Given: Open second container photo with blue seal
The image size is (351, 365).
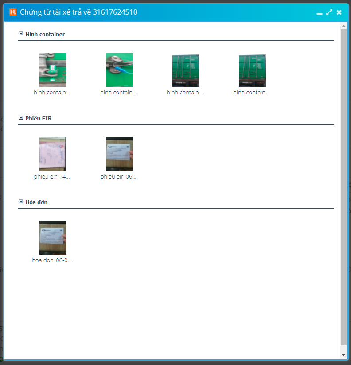Looking at the screenshot, I should (119, 70).
